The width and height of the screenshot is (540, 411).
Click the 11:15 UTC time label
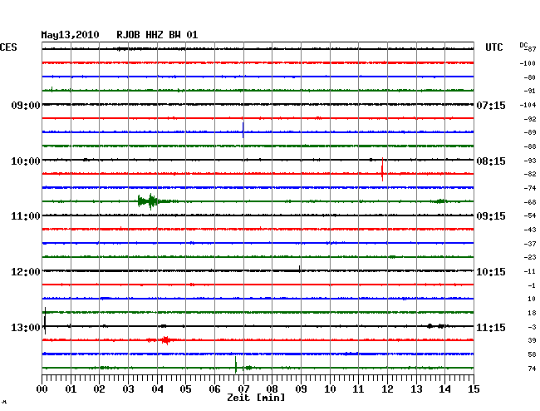coord(491,328)
